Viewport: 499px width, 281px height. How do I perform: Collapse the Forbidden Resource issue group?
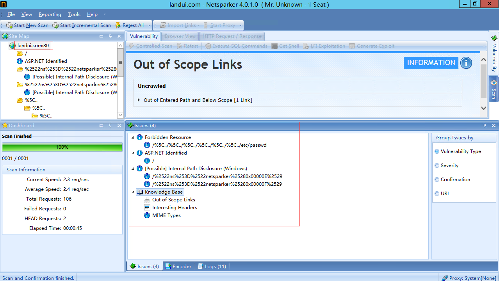(x=133, y=137)
